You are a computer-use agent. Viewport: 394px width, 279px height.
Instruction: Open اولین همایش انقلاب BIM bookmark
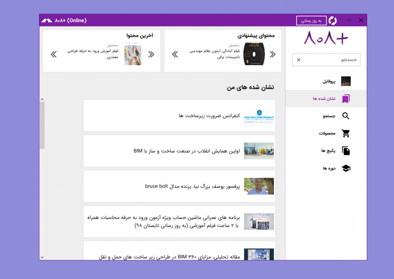click(x=179, y=151)
